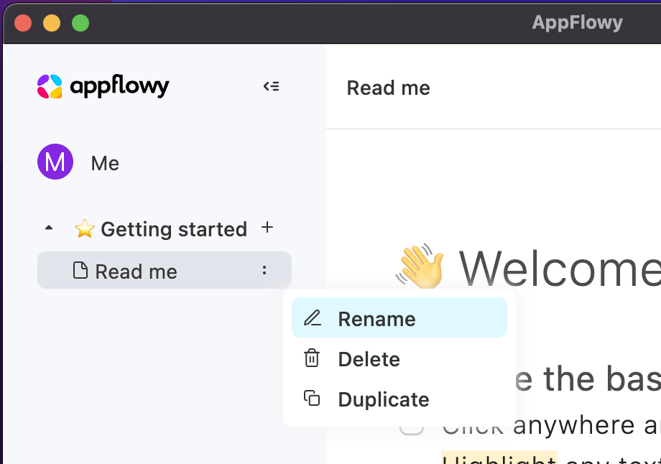This screenshot has width=661, height=464.
Task: Click the waving hand emoji
Action: pos(420,266)
